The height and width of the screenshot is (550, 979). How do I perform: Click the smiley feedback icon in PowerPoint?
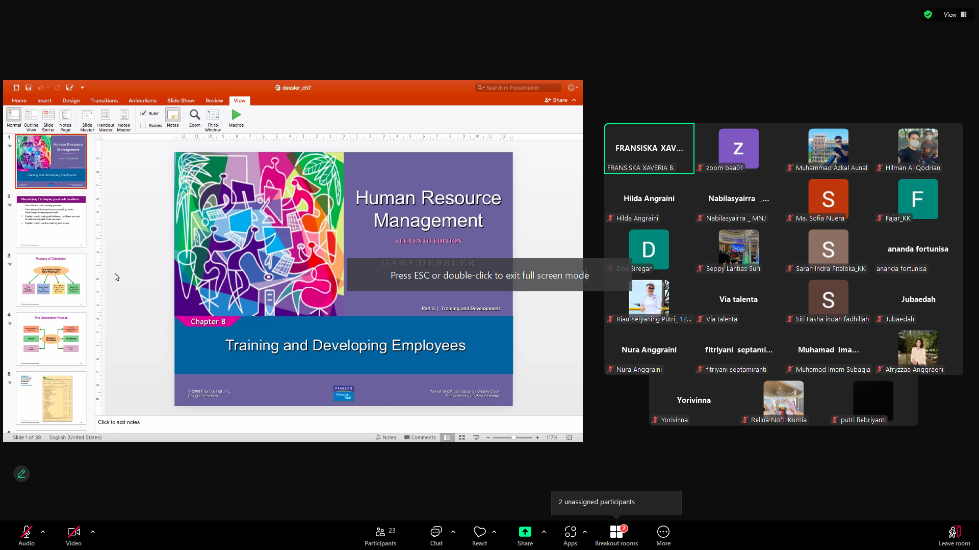[572, 88]
